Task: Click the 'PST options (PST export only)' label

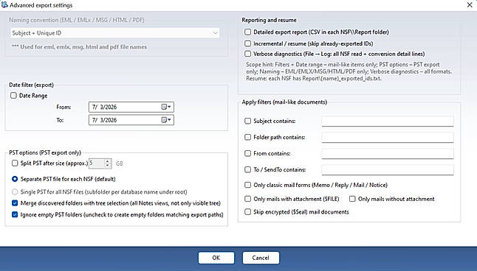Action: [45, 152]
